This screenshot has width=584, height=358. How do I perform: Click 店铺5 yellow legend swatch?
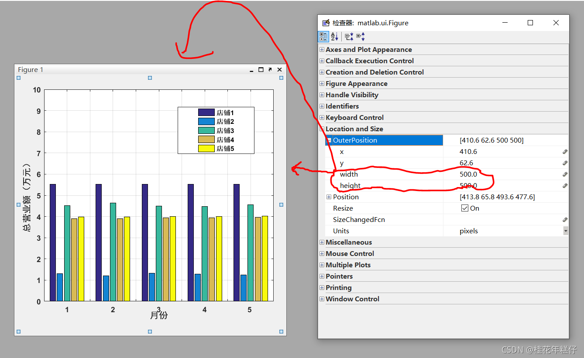(206, 148)
